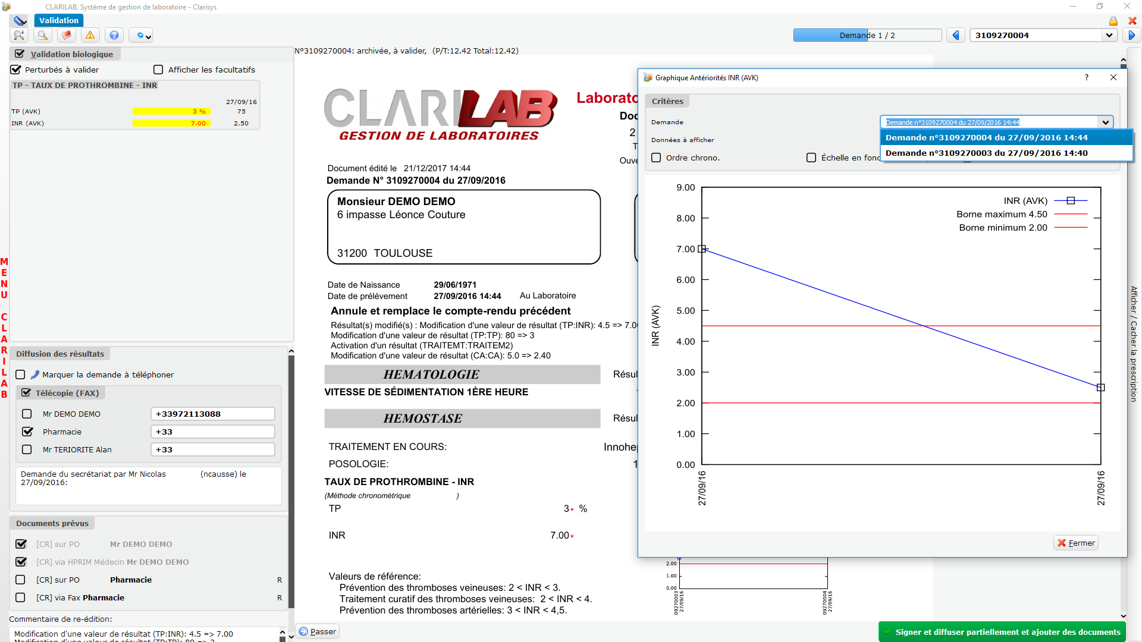Click the report view scroll-down arrow
Image resolution: width=1142 pixels, height=642 pixels.
pyautogui.click(x=1123, y=616)
